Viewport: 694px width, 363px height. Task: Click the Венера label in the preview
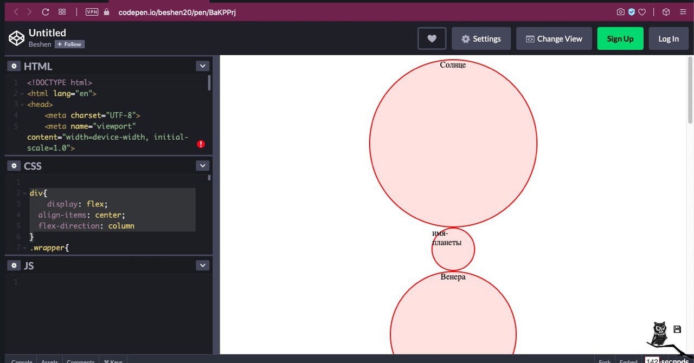453,277
